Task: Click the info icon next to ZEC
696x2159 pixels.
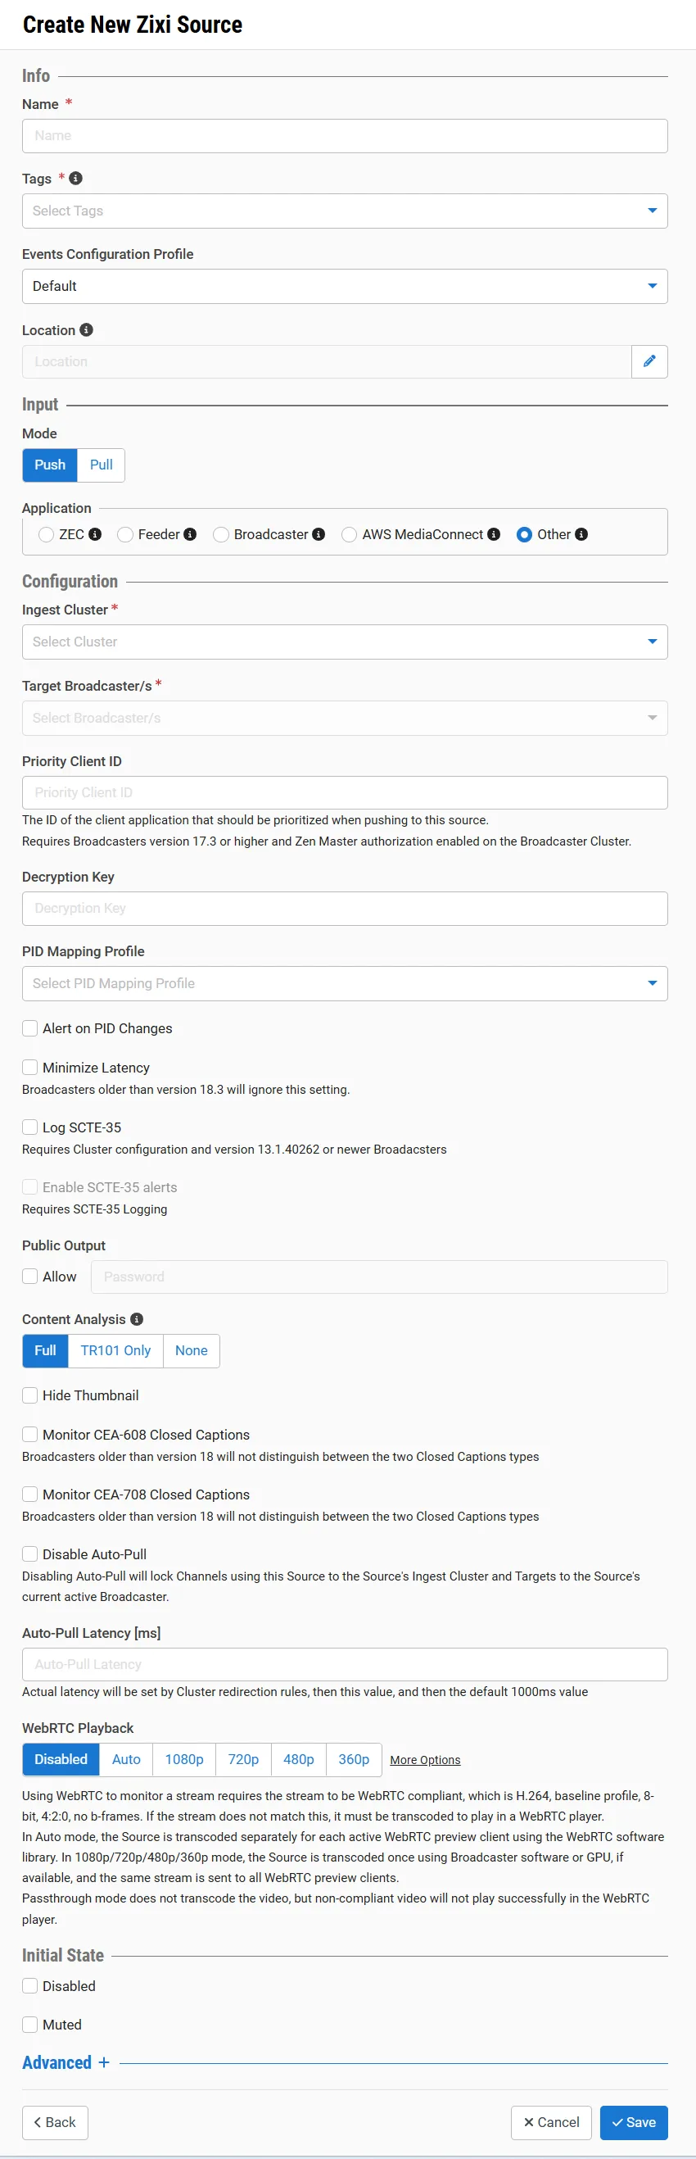Action: (96, 535)
